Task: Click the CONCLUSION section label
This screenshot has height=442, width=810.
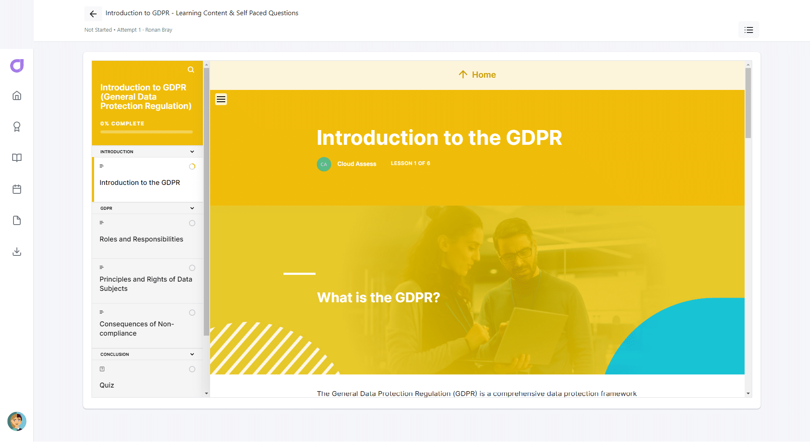Action: tap(115, 354)
